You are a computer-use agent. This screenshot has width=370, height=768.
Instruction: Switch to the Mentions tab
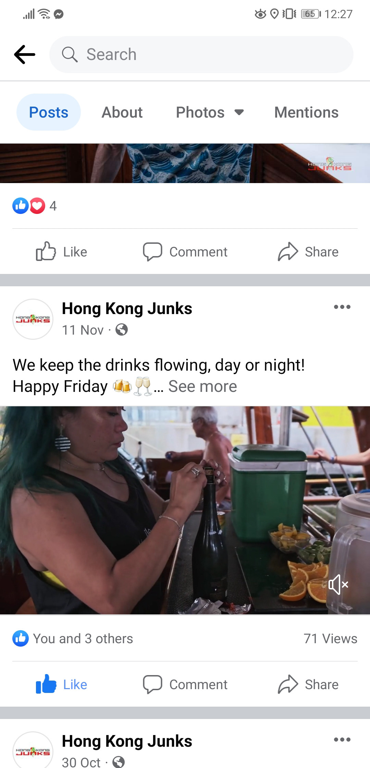point(306,112)
